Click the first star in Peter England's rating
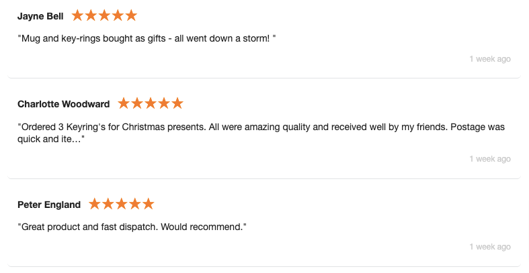This screenshot has height=273, width=529. (95, 204)
